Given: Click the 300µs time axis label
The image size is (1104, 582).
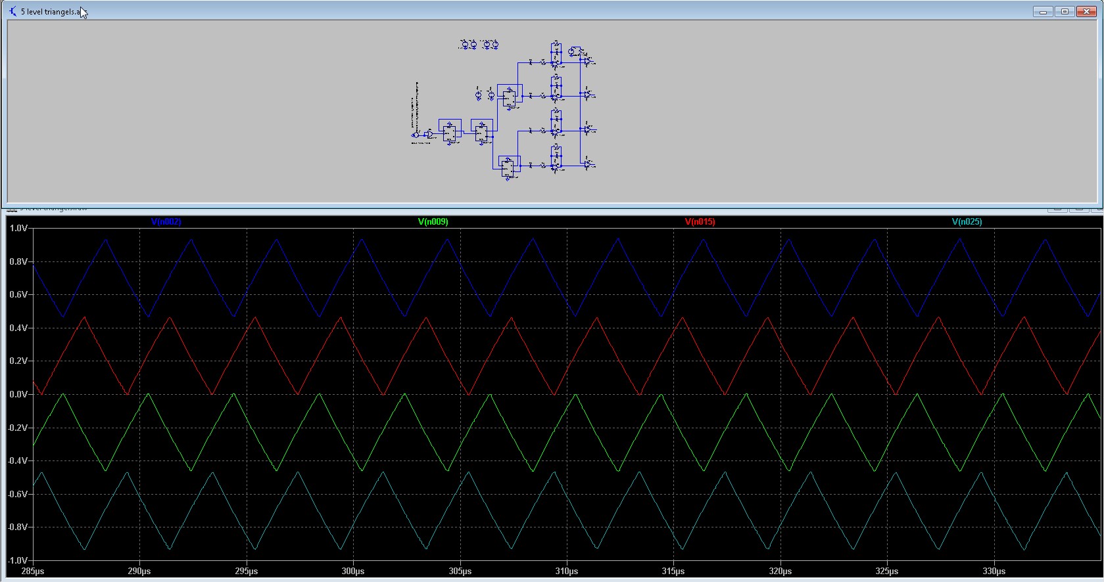Looking at the screenshot, I should (353, 571).
